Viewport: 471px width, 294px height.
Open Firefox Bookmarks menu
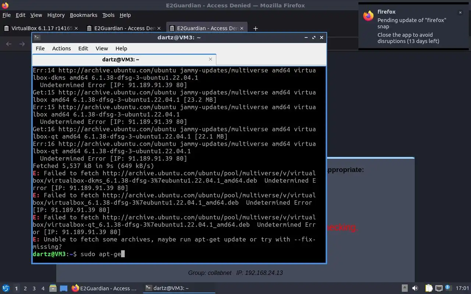(x=84, y=15)
